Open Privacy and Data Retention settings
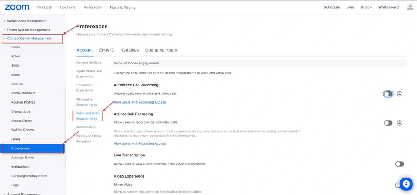Screen dimensions: 417x195 (88, 138)
